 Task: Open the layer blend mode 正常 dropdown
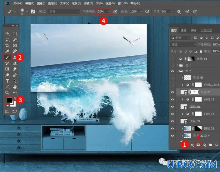pos(183,45)
